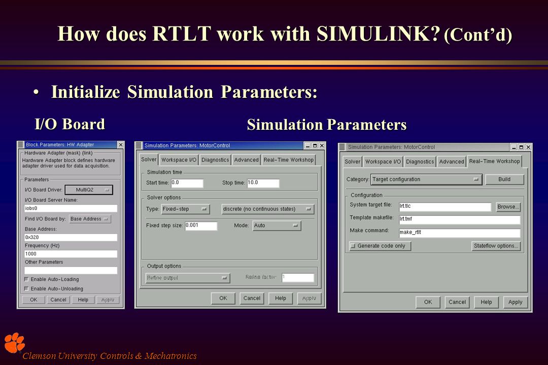Viewport: 548px width, 365px height.
Task: Click Cancel in HW Adapter dialog
Action: [x=58, y=300]
